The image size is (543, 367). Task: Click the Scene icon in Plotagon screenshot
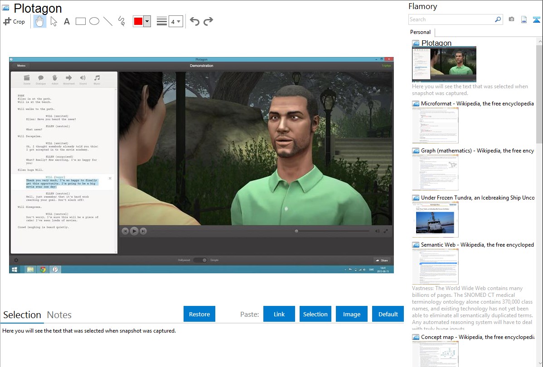[x=27, y=79]
